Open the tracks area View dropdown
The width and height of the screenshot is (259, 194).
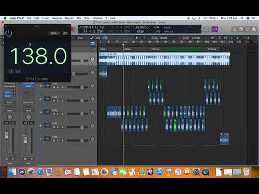[x=82, y=38]
